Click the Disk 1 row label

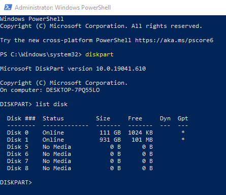(x=18, y=140)
